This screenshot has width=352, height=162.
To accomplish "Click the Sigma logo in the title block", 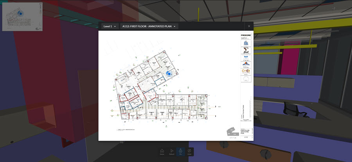I will [246, 51].
